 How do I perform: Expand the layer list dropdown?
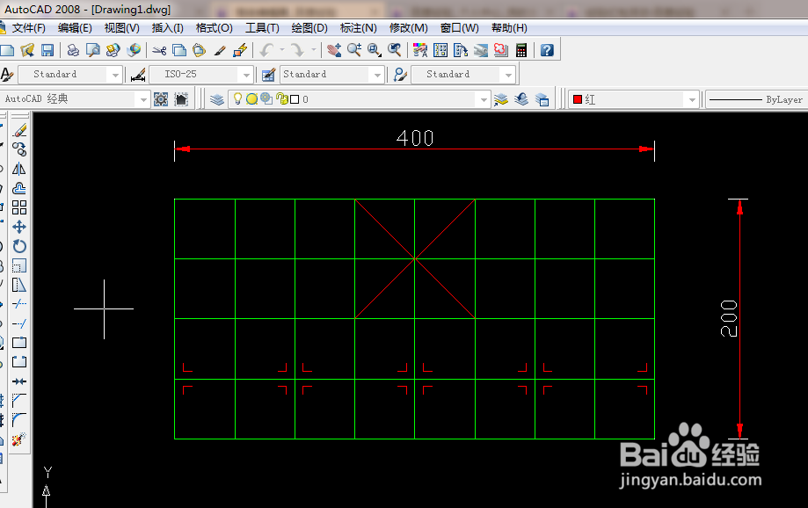pos(483,99)
